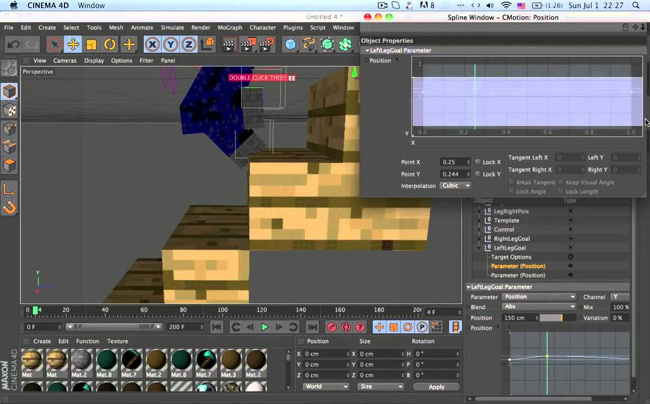Select the RightLegGoal object
Screen dimensions: 650x404
pos(511,238)
